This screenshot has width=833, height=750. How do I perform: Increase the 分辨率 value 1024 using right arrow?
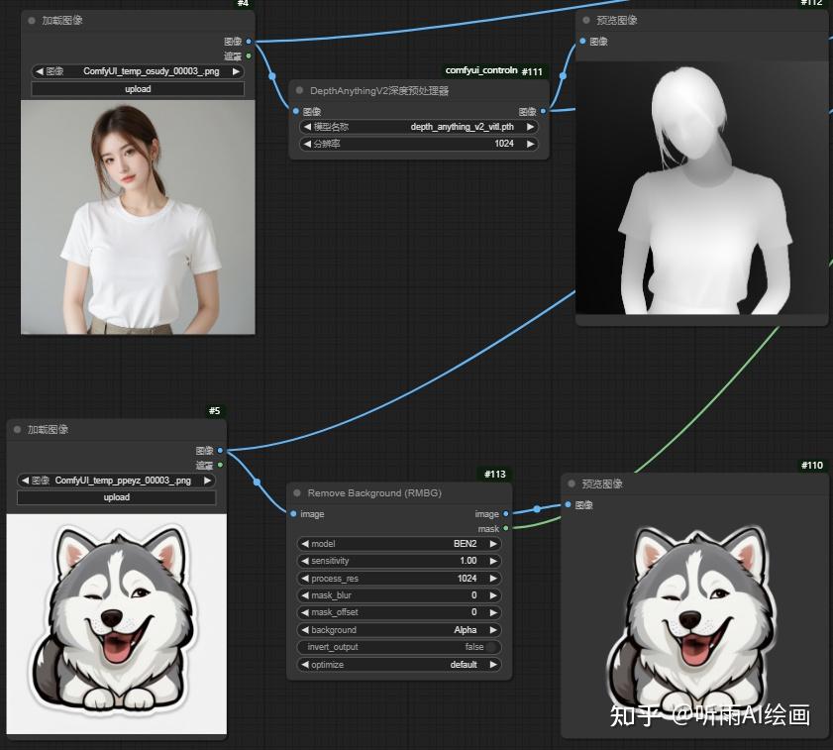(x=531, y=144)
